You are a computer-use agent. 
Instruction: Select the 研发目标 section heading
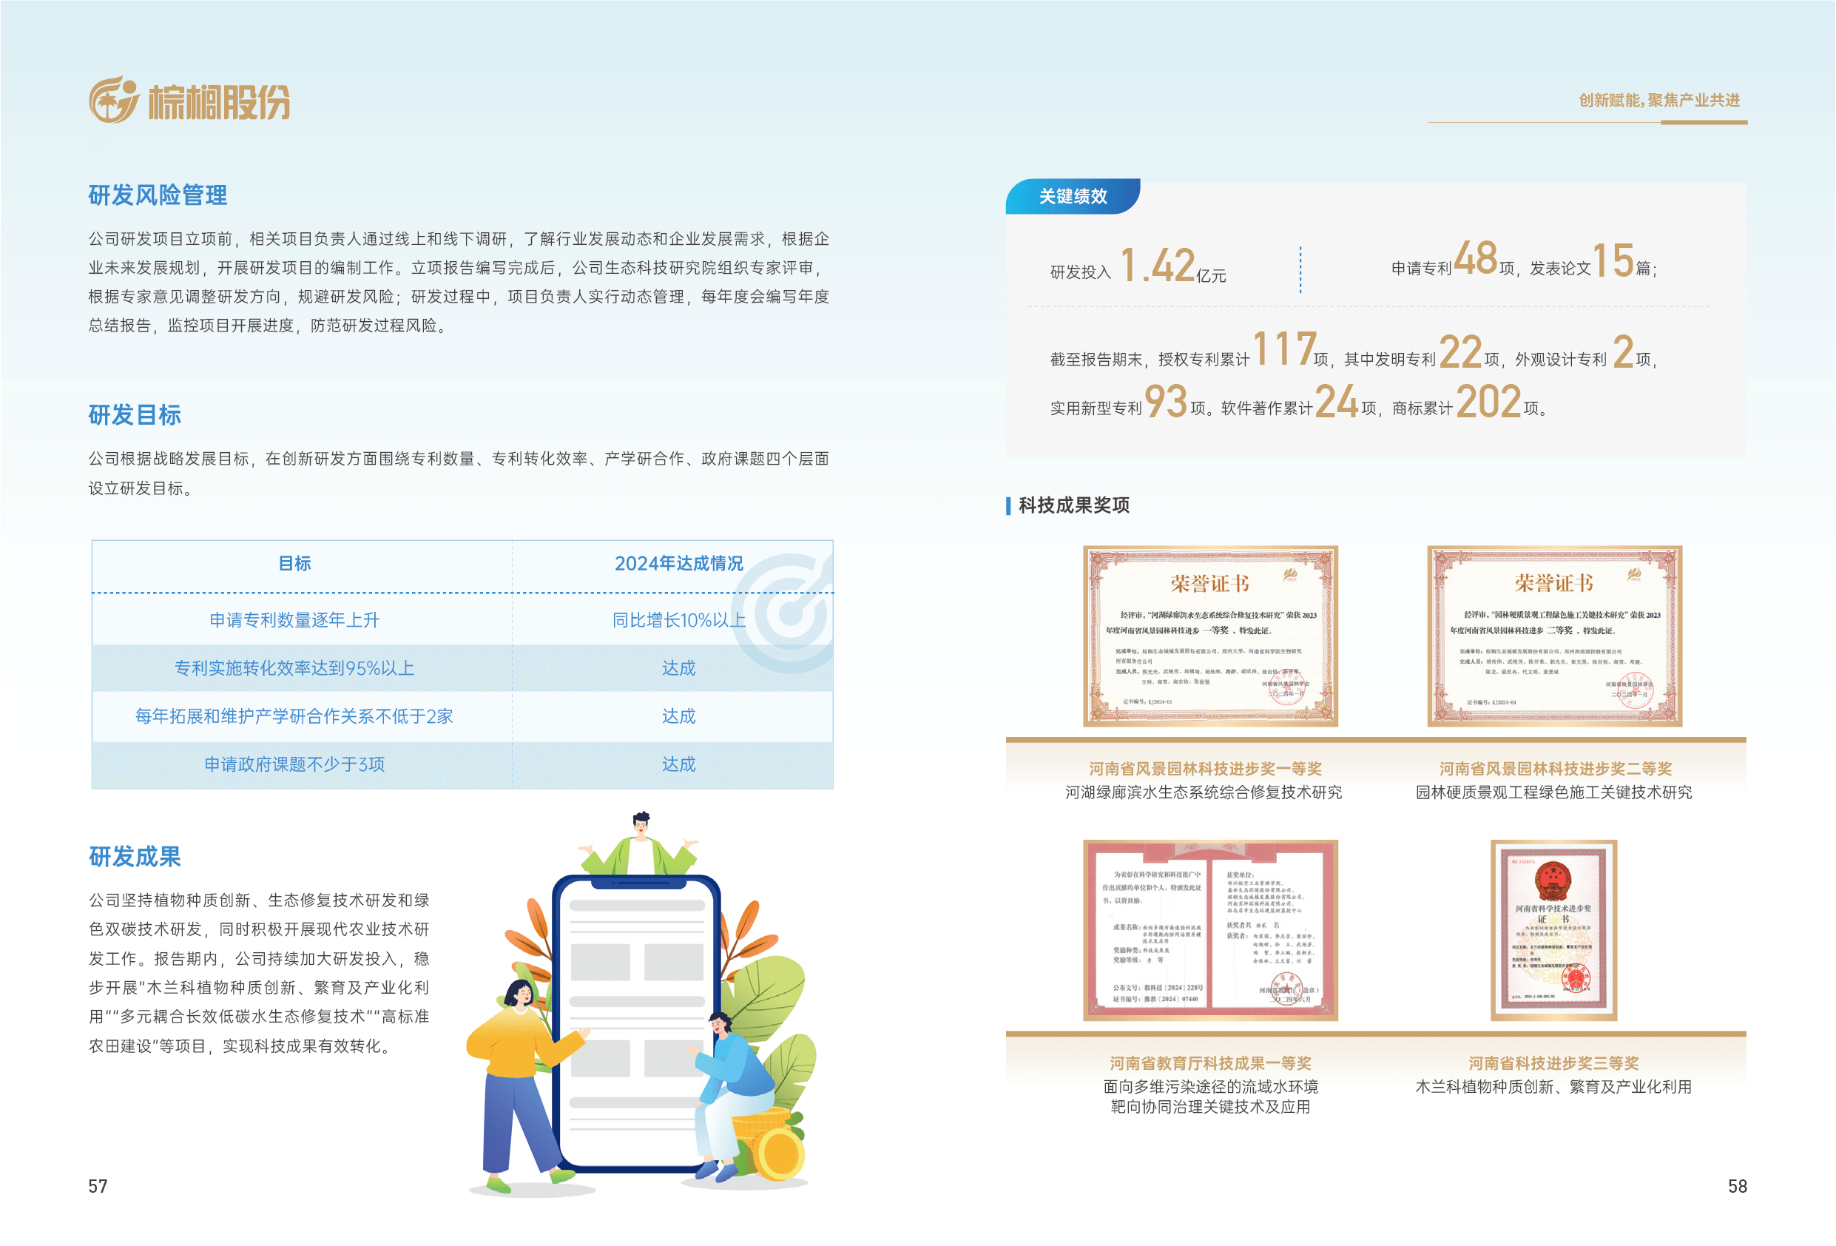pos(135,415)
